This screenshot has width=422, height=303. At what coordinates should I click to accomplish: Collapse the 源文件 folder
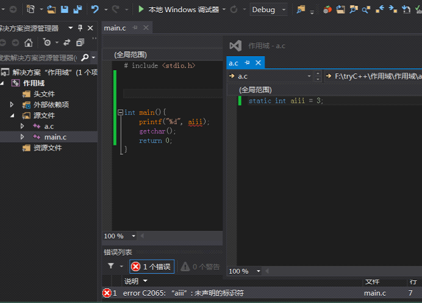point(12,115)
